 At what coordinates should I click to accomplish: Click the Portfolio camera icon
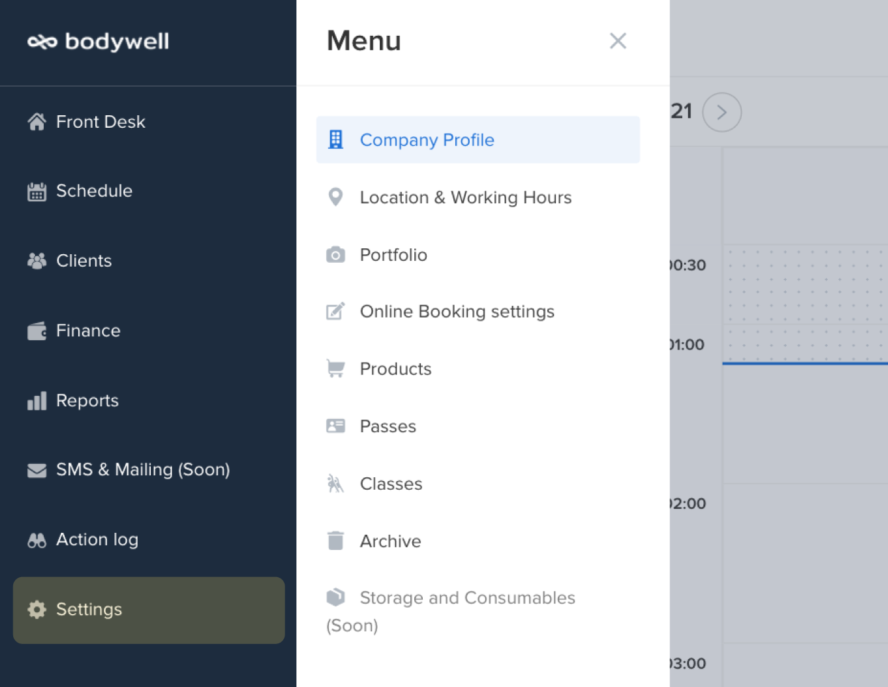coord(335,255)
